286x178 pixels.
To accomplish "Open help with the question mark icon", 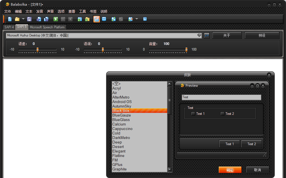I will click(x=145, y=19).
